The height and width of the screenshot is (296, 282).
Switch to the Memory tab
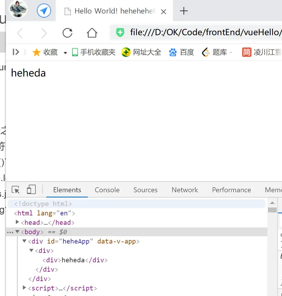[273, 190]
